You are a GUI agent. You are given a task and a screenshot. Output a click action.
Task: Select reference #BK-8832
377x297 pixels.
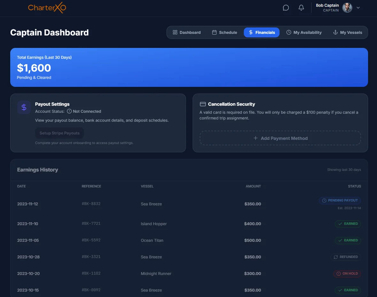(x=91, y=204)
